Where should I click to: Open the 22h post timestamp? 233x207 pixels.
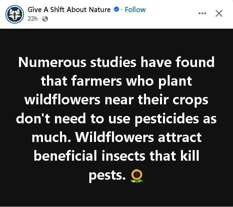[33, 19]
